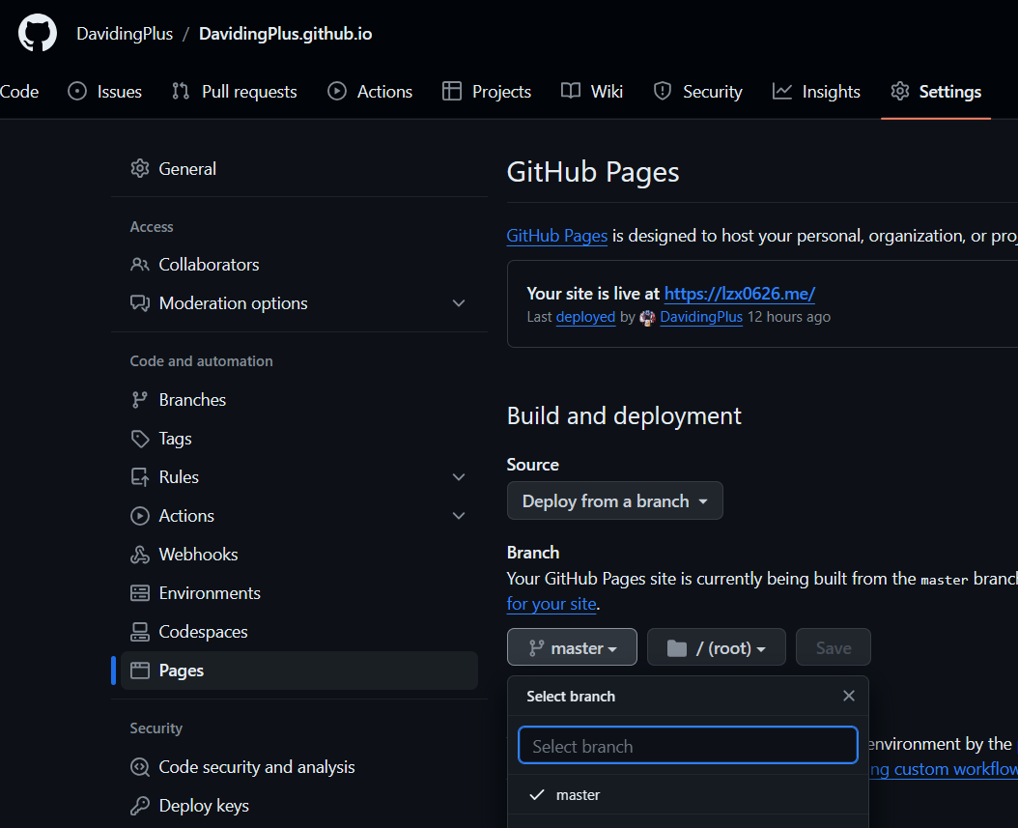This screenshot has height=828, width=1018.
Task: Open the DavidingPlus owner link in header
Action: click(125, 34)
